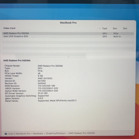
Task: Select the AMD Radeon Pro 5500M row
Action: (x=68, y=33)
